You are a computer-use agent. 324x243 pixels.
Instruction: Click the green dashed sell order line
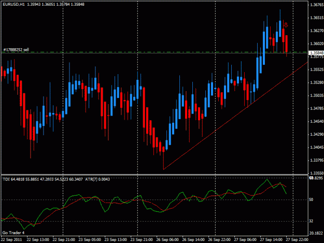(x=154, y=52)
